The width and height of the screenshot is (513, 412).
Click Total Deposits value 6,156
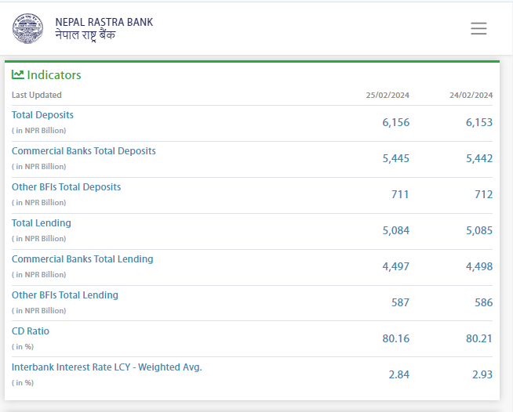click(x=395, y=122)
